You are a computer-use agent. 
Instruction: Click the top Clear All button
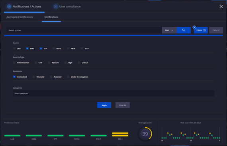pyautogui.click(x=216, y=30)
